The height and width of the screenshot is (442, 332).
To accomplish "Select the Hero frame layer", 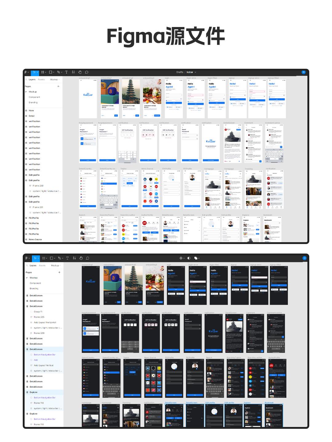I will point(31,110).
